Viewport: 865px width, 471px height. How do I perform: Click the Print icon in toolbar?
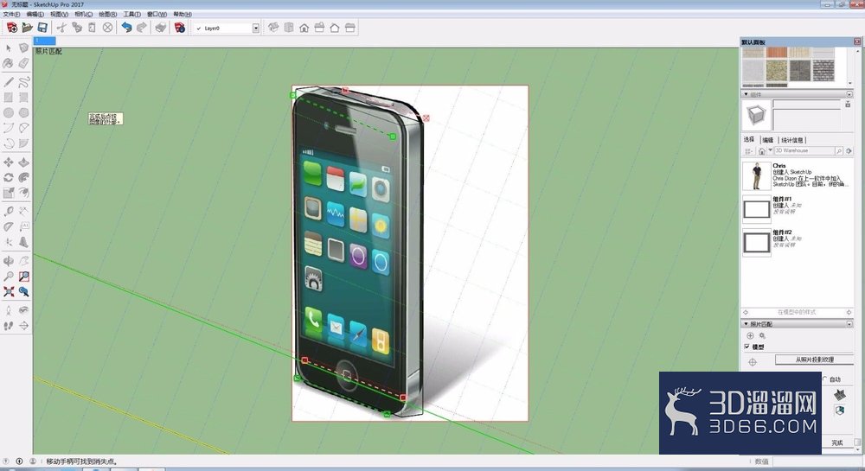161,28
